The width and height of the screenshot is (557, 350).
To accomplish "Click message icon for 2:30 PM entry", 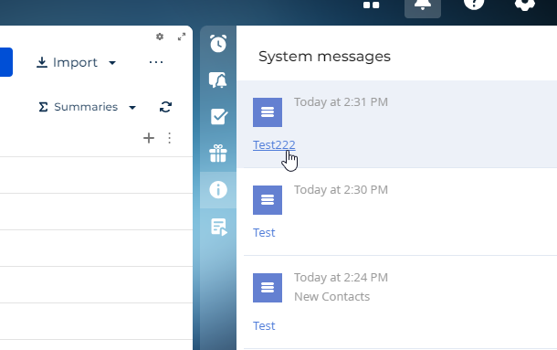I will (268, 200).
